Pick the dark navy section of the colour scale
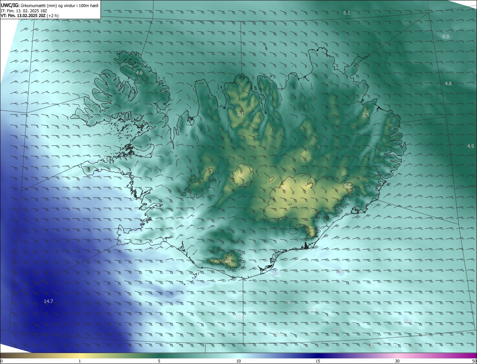The width and height of the screenshot is (477, 364). click(x=318, y=355)
